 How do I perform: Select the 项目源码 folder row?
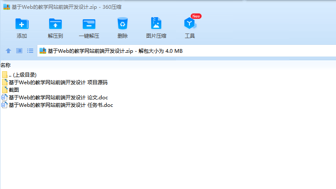[55, 82]
